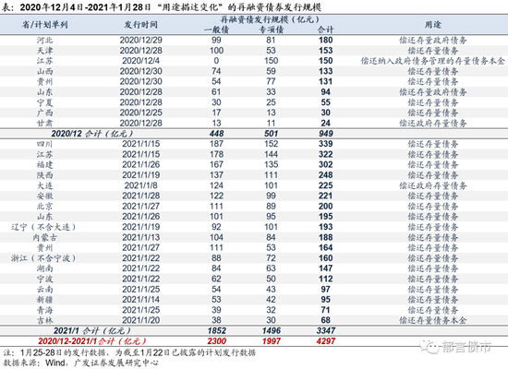This screenshot has height=369, width=508.
Task: Select the 浙江（不含宁波）row name
Action: coord(43,258)
